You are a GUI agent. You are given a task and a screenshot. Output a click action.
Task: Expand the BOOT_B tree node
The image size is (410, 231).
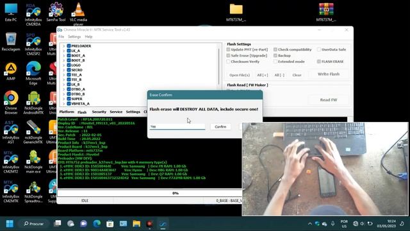pos(63,60)
